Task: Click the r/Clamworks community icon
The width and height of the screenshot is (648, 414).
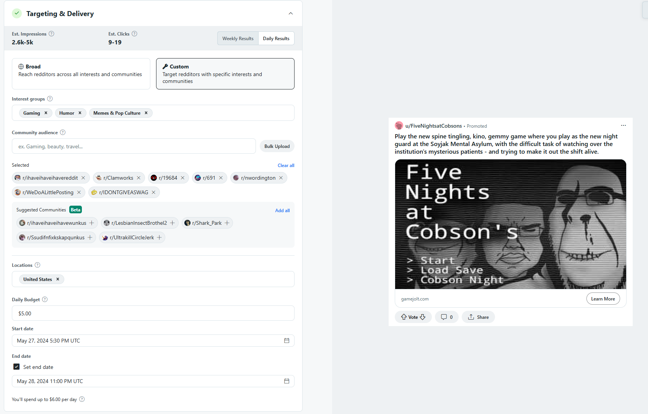Action: click(x=99, y=178)
